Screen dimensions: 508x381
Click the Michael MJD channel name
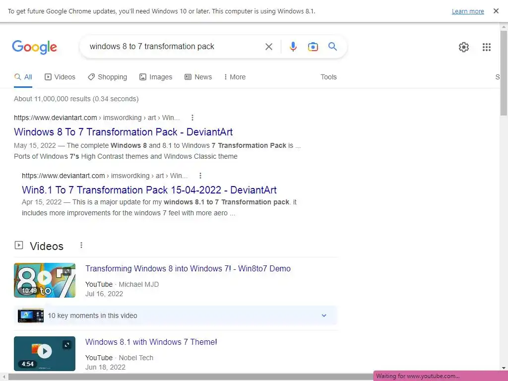139,284
